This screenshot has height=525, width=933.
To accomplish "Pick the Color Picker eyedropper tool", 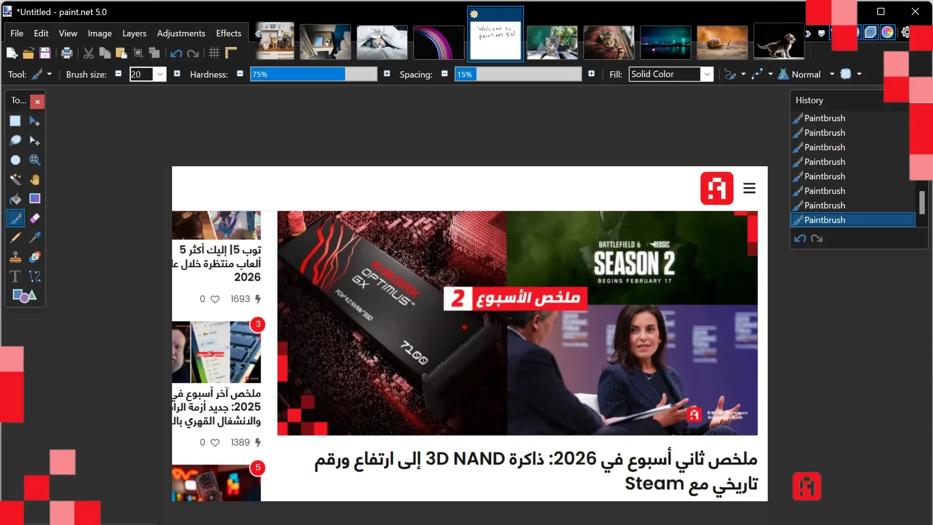I will click(x=34, y=238).
